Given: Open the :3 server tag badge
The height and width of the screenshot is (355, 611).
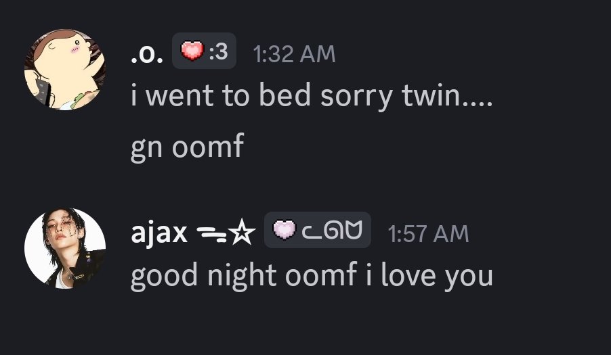Looking at the screenshot, I should click(204, 51).
